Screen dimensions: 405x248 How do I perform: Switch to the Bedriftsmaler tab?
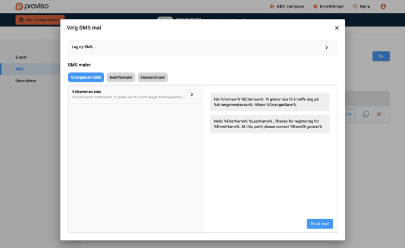(121, 78)
